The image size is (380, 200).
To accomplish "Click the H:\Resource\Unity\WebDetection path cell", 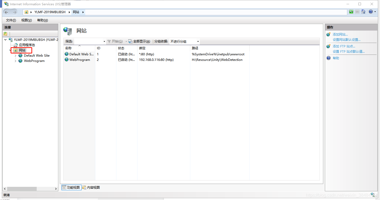I will click(217, 60).
